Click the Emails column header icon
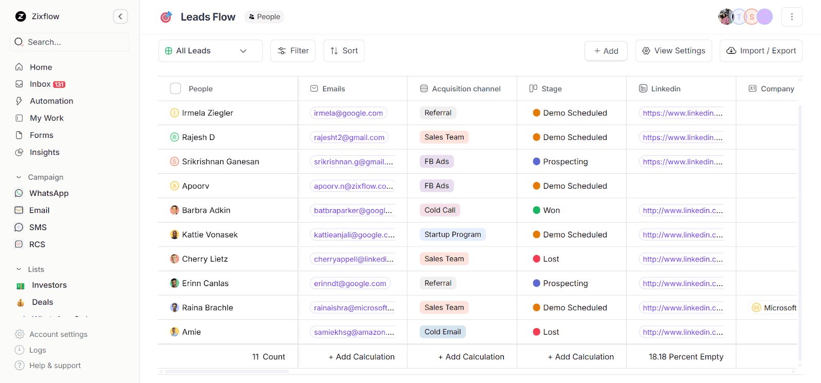 [314, 89]
